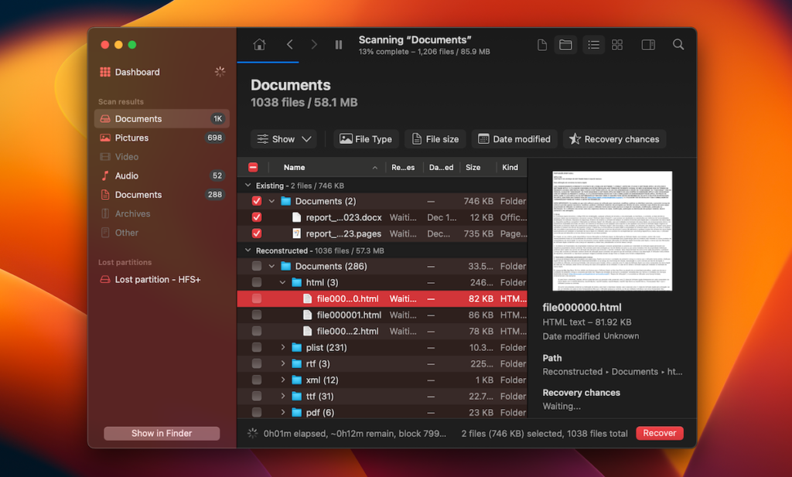Check the plist (231) folder checkbox
The width and height of the screenshot is (792, 477).
257,347
